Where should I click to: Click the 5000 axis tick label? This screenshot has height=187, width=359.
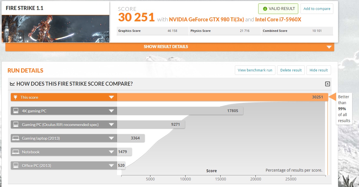click(x=150, y=179)
